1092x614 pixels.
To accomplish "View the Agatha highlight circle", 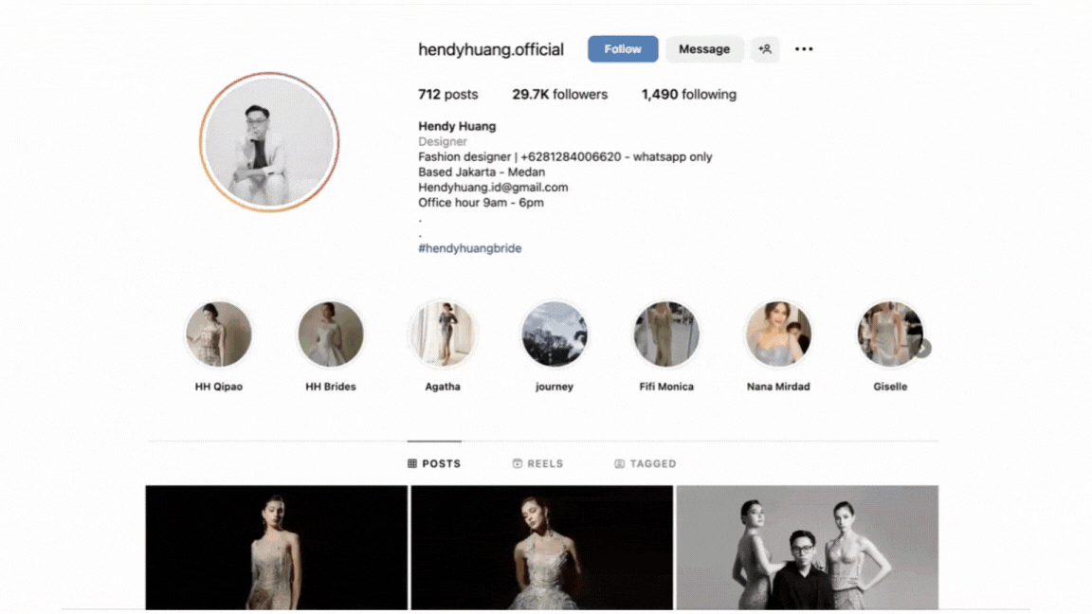I will [443, 334].
